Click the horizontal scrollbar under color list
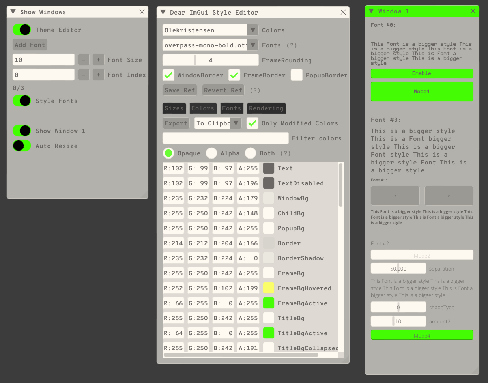The image size is (488, 383). 241,355
